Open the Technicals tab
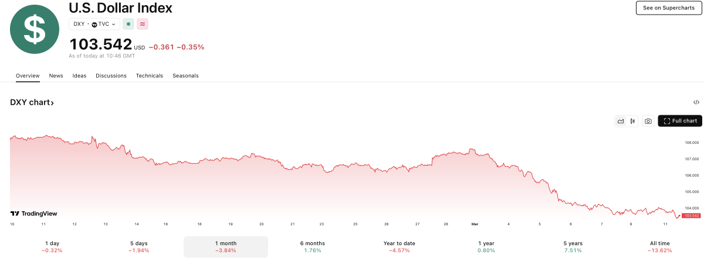Image resolution: width=704 pixels, height=261 pixels. click(x=150, y=75)
